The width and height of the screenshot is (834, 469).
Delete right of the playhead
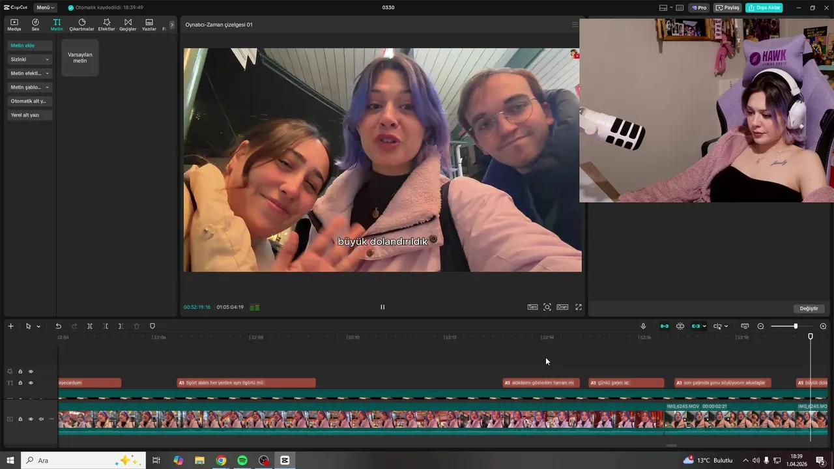121,326
